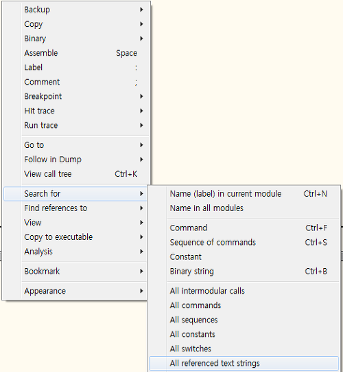Choose Name (label) in current module
This screenshot has height=372, width=343.
click(x=244, y=194)
